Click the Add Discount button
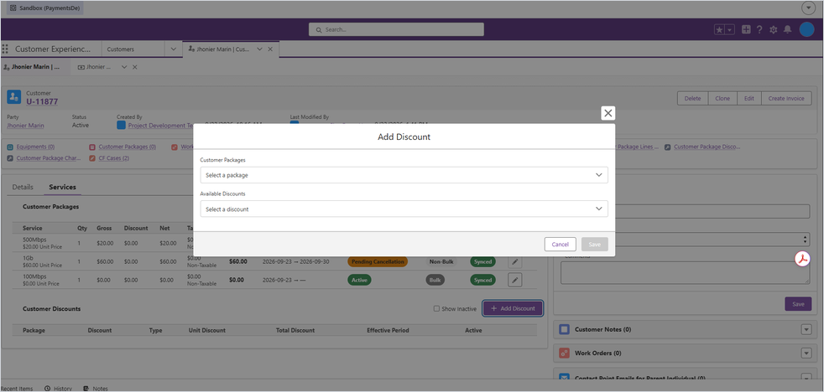824x392 pixels. tap(513, 308)
